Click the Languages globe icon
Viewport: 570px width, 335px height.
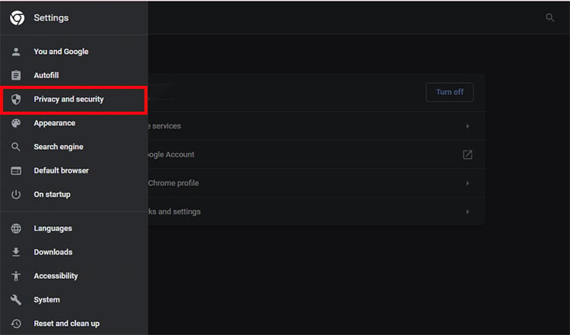click(16, 229)
